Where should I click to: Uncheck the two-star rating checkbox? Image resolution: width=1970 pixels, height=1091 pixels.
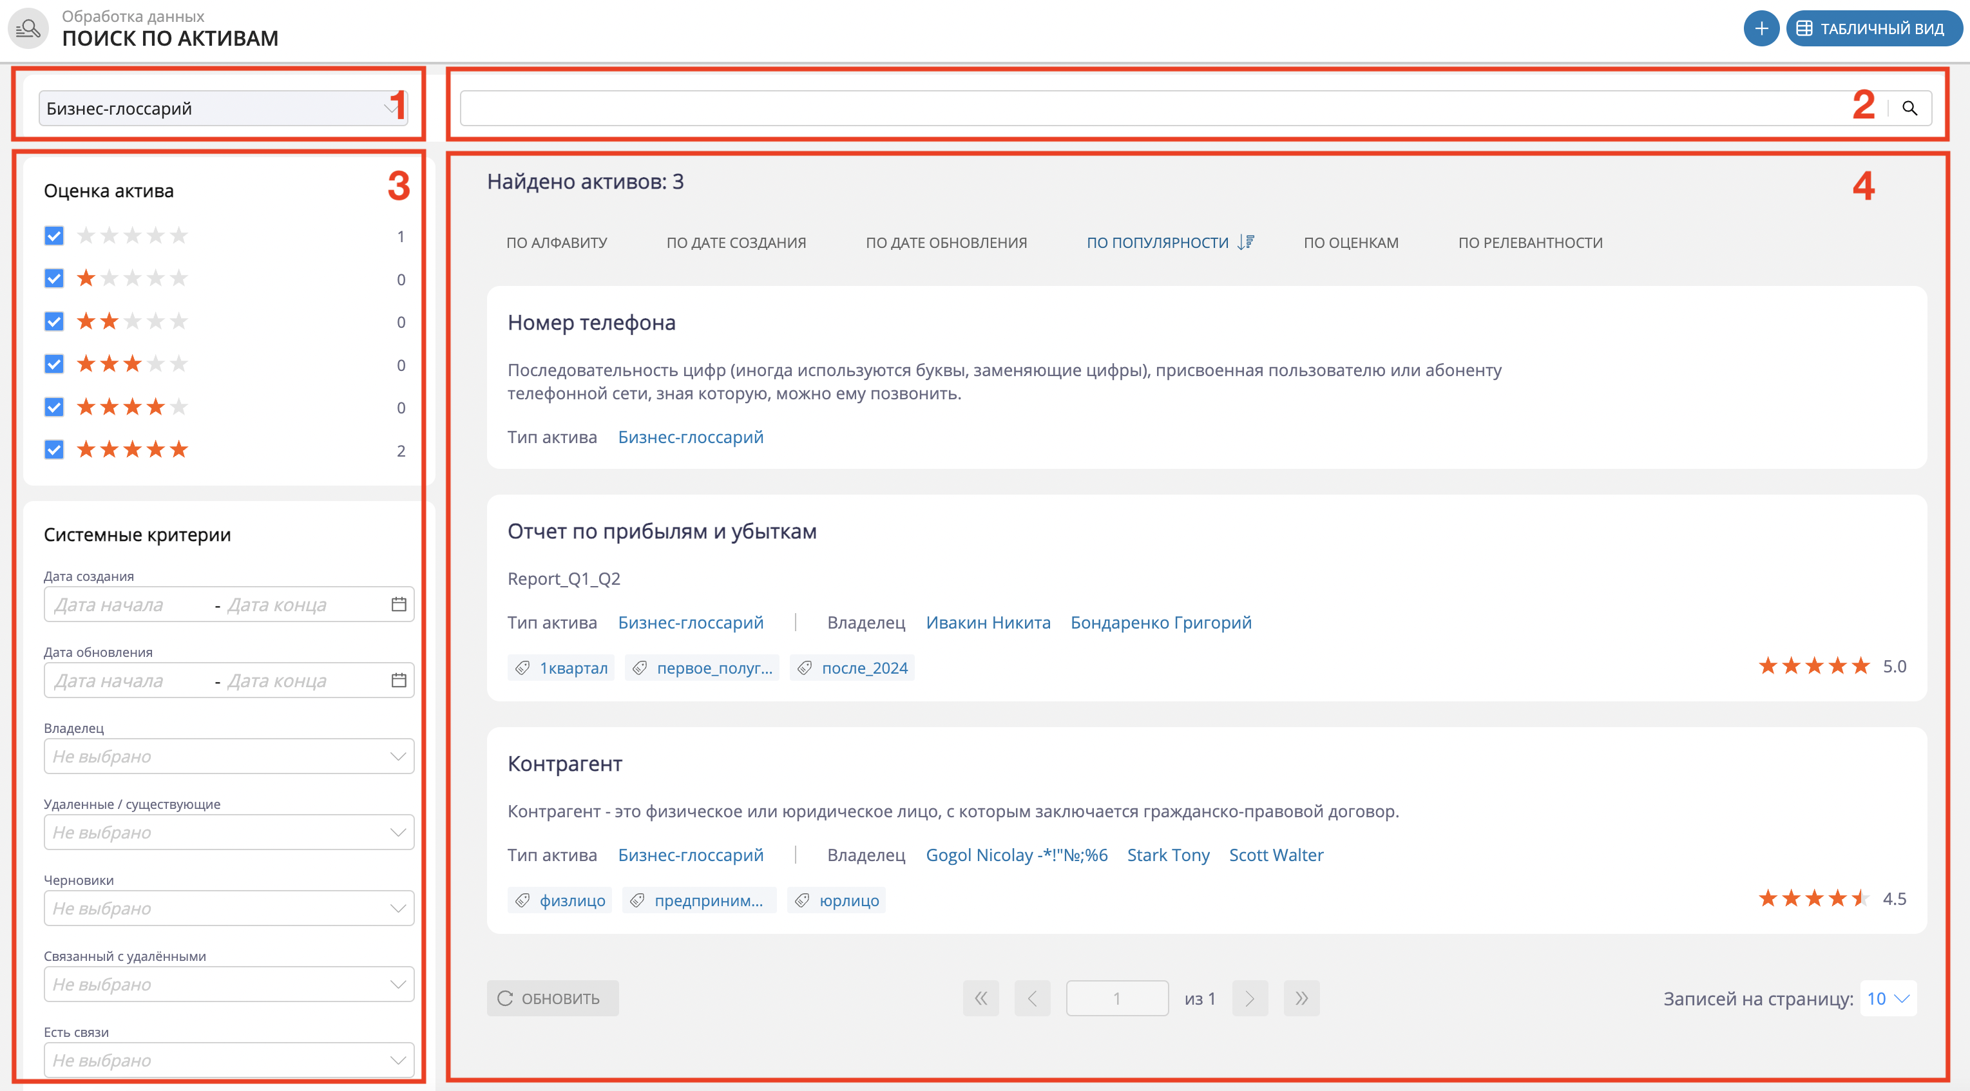[x=53, y=321]
